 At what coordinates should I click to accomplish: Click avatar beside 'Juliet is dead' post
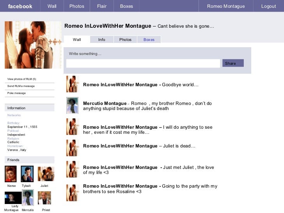[73, 148]
